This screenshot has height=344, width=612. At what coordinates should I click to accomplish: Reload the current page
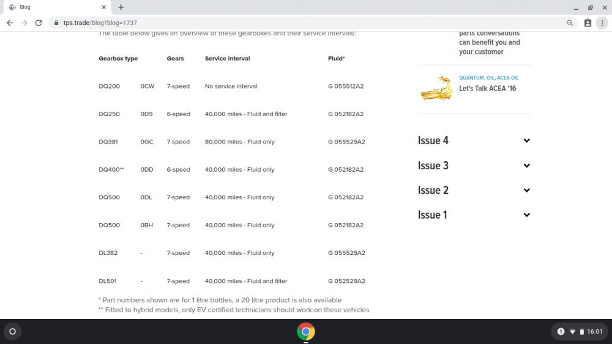pyautogui.click(x=39, y=23)
